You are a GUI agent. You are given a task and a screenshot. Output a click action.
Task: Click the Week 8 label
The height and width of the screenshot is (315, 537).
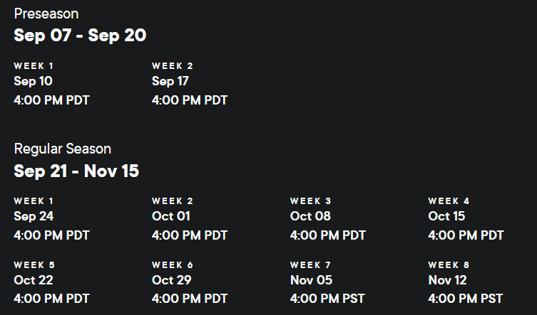(449, 265)
